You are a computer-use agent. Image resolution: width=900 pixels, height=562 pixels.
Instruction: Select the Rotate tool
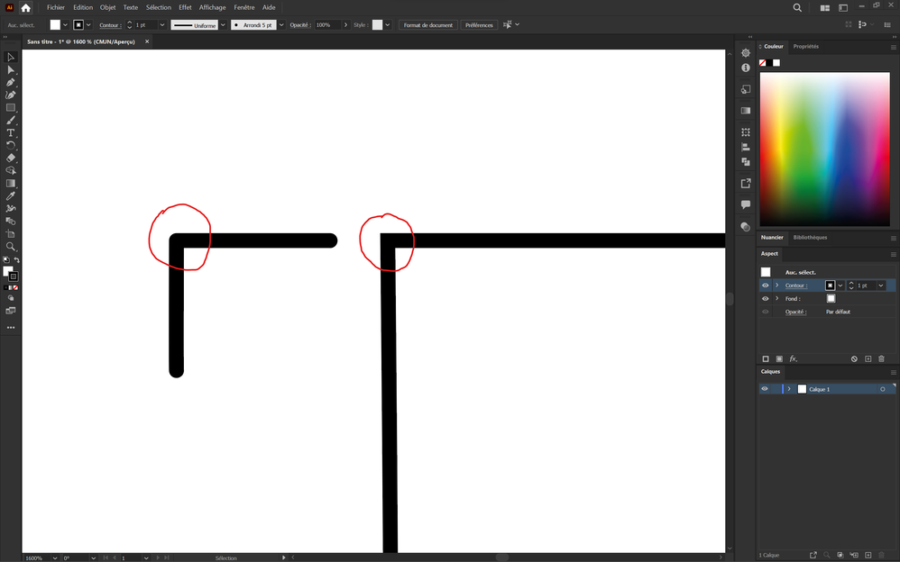10,145
